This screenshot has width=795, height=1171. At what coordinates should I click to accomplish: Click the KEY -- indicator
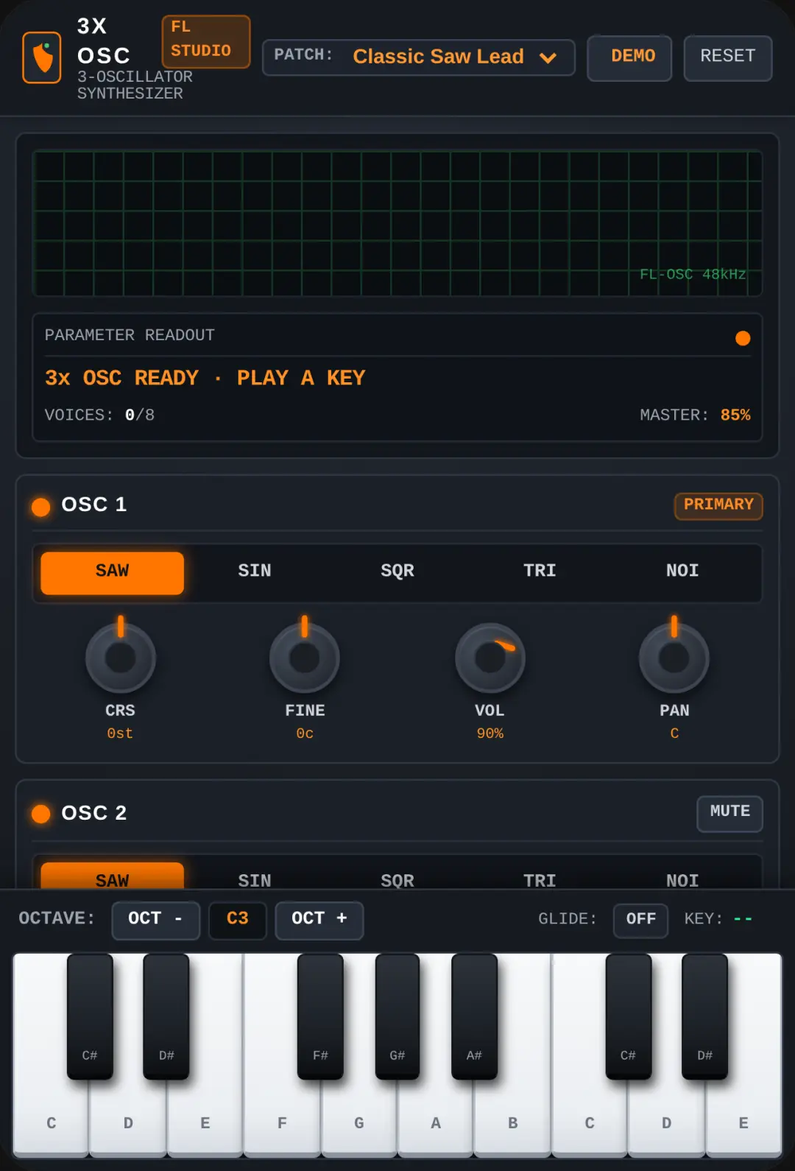click(718, 919)
